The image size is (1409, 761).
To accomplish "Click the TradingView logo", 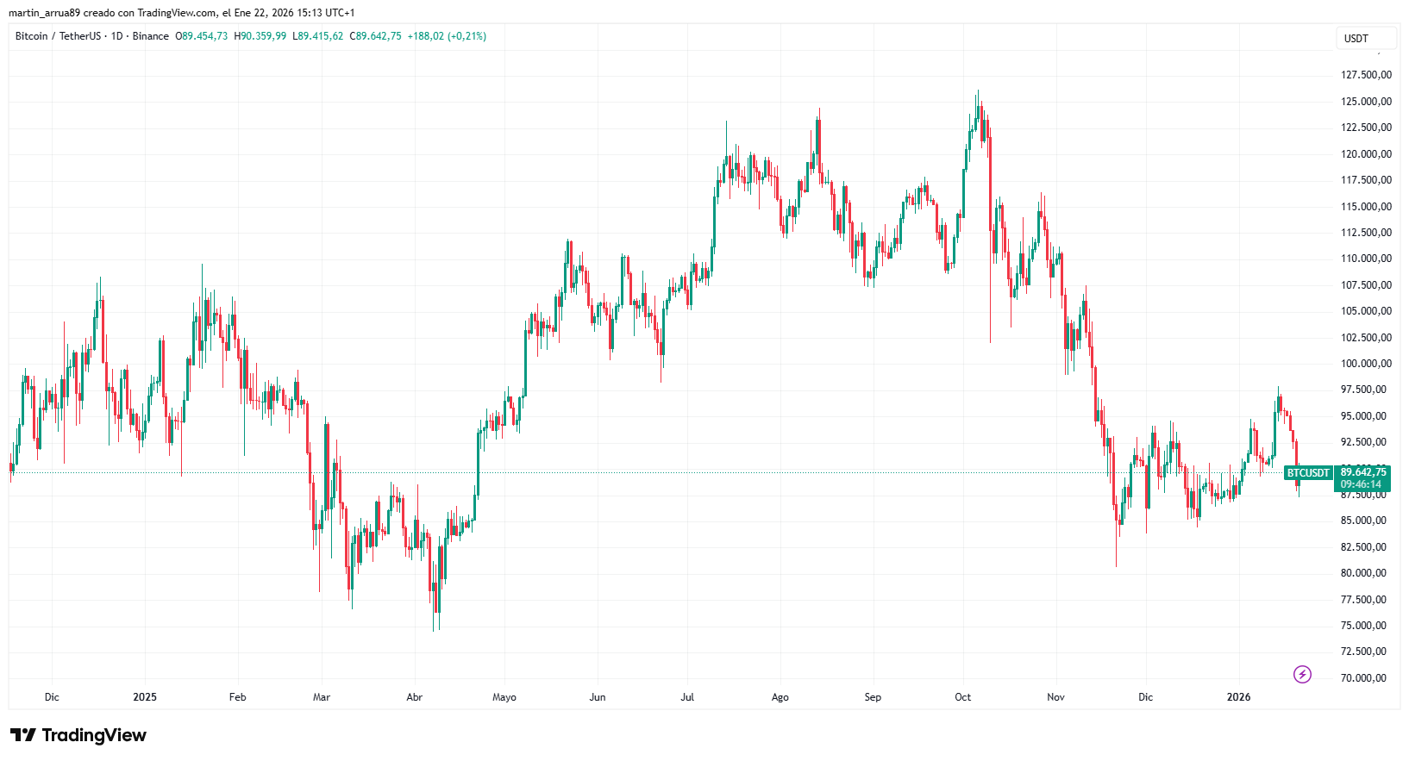I will [78, 735].
